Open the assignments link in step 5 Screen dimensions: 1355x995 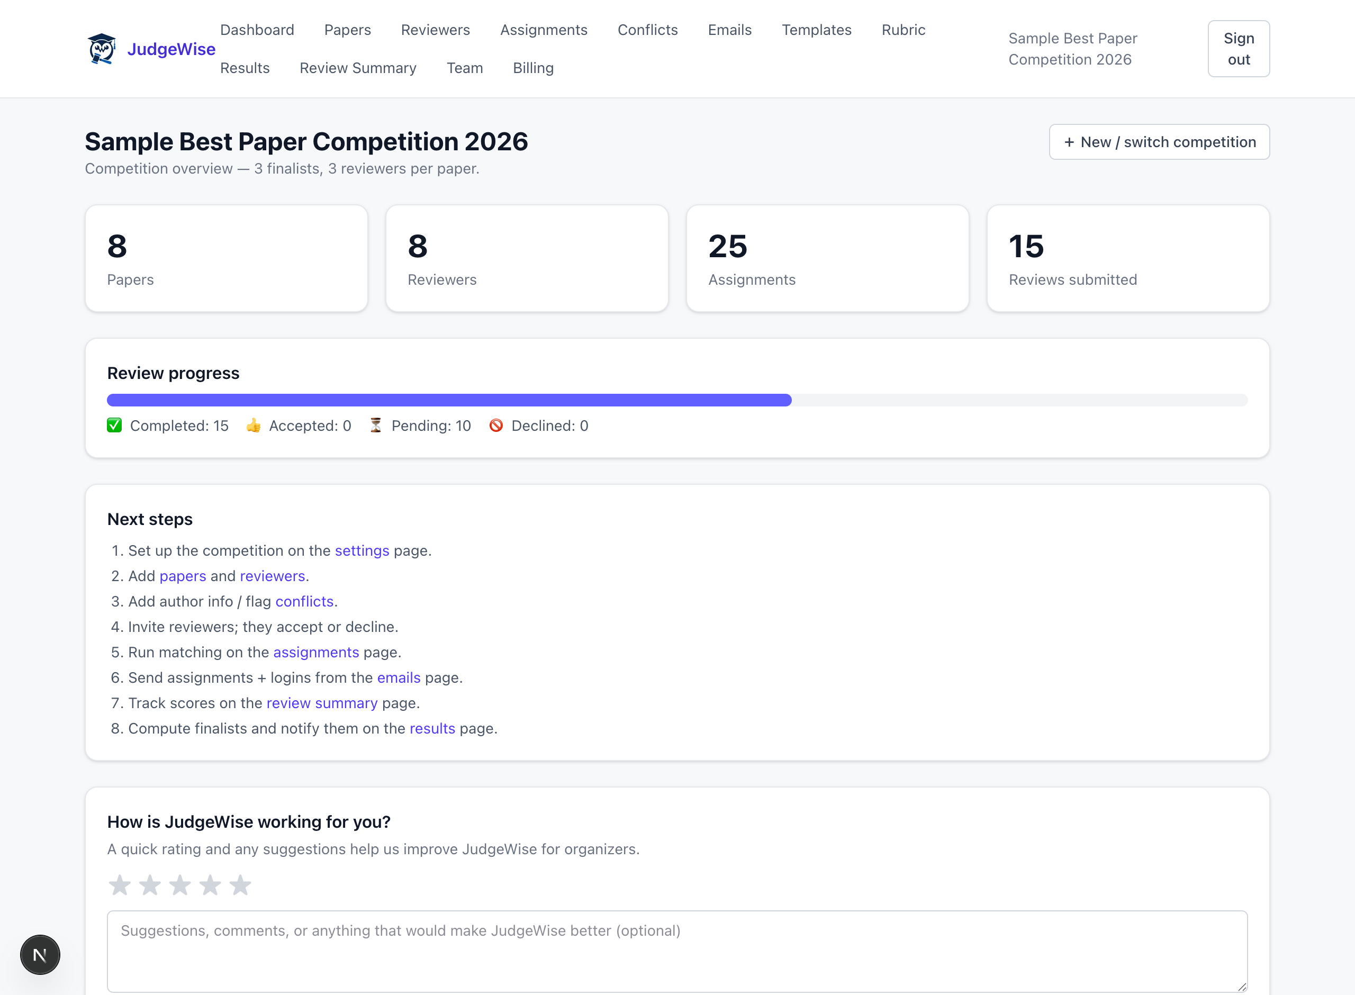[x=315, y=652]
